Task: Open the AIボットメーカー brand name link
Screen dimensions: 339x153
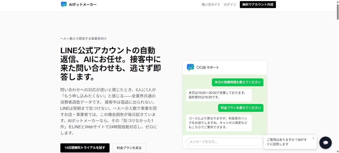Action: point(83,4)
